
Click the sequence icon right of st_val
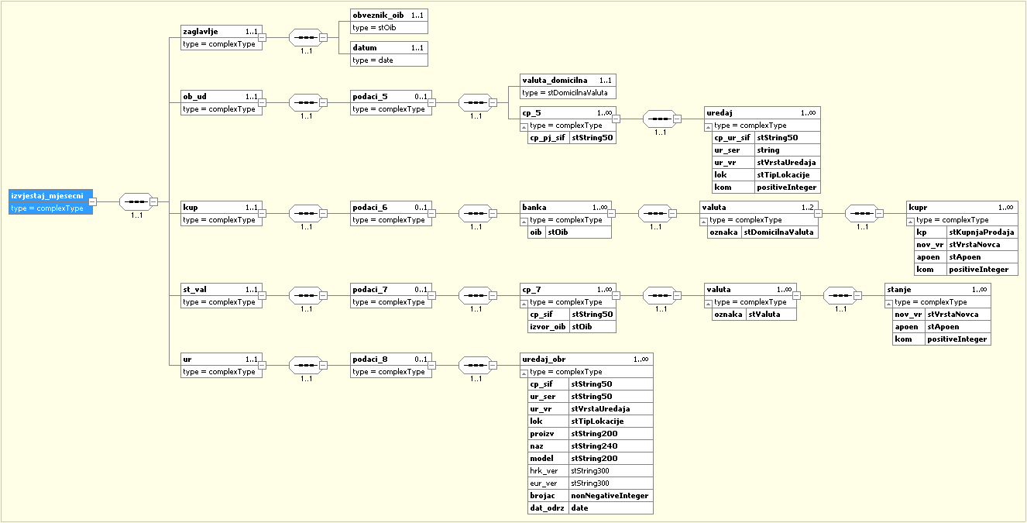click(306, 295)
